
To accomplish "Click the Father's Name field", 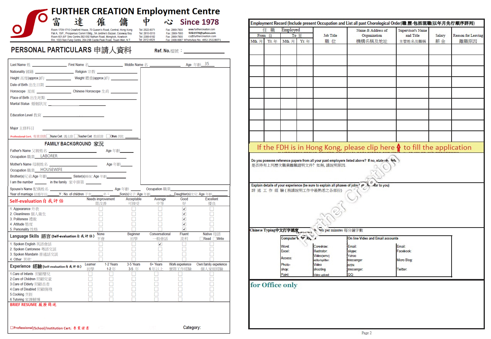I will point(72,151).
